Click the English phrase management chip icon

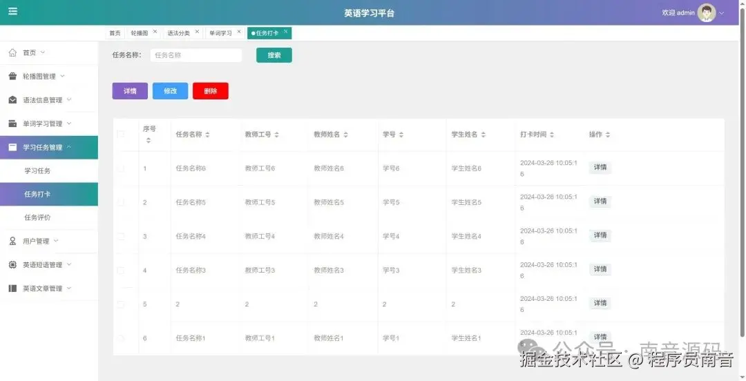13,265
